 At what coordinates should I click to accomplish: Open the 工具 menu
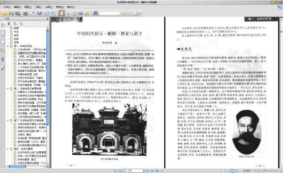pyautogui.click(x=38, y=7)
